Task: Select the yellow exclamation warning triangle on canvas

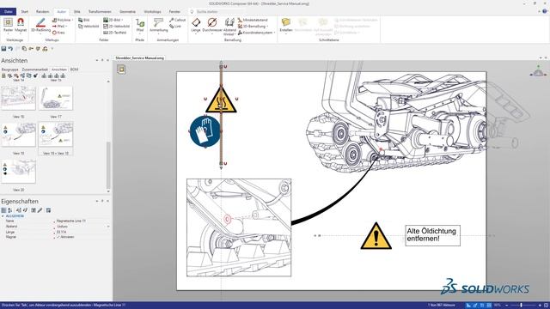Action: pos(376,236)
